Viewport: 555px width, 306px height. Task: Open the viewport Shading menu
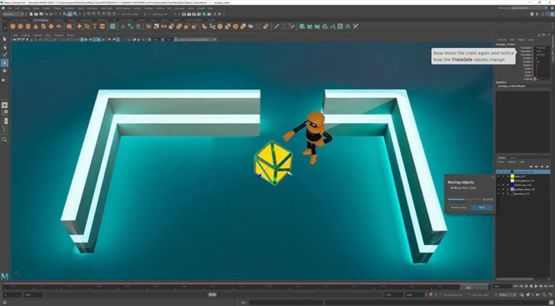click(x=25, y=35)
